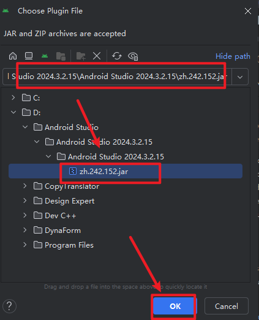259x320 pixels.
Task: Select the D: drive row
Action: point(126,112)
